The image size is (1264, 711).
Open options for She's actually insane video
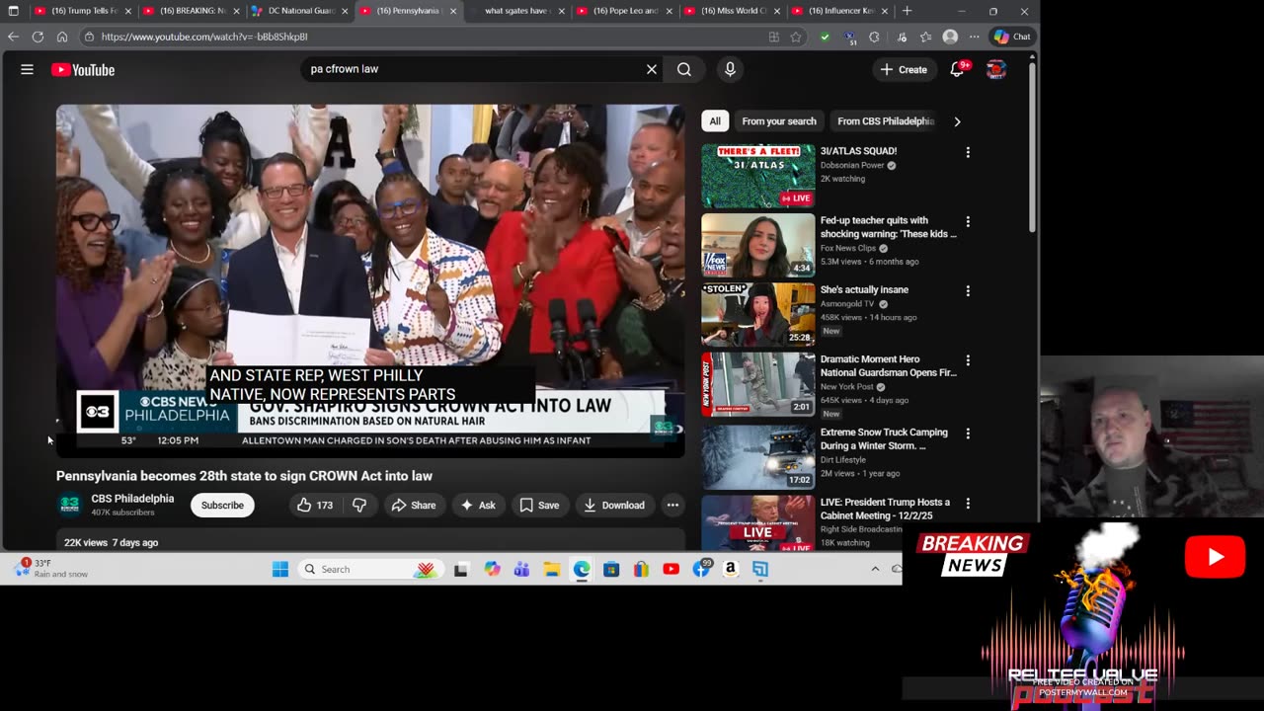[968, 290]
